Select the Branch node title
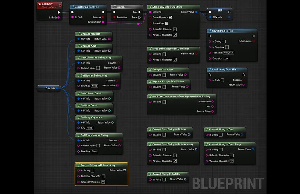 click(120, 7)
